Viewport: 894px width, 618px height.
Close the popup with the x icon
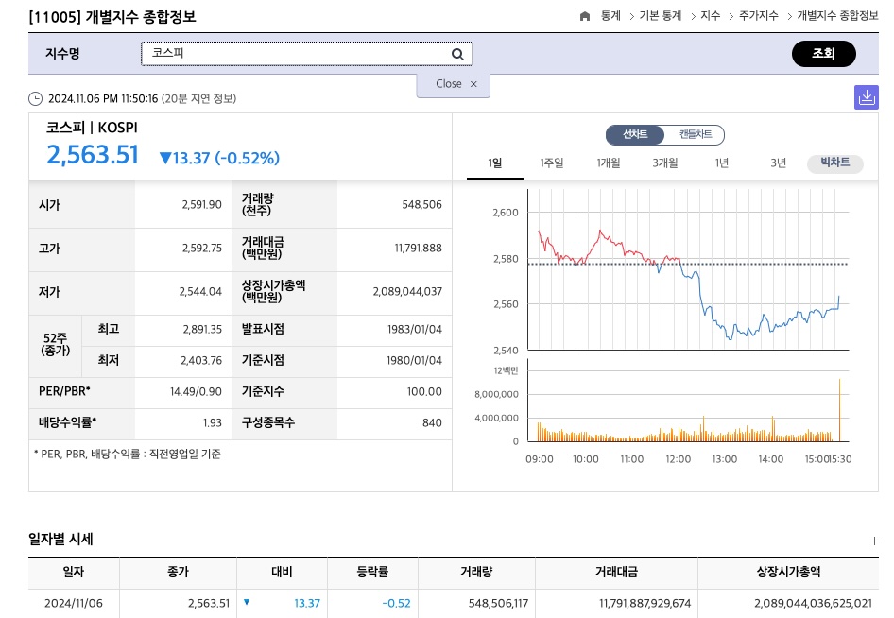click(x=473, y=84)
